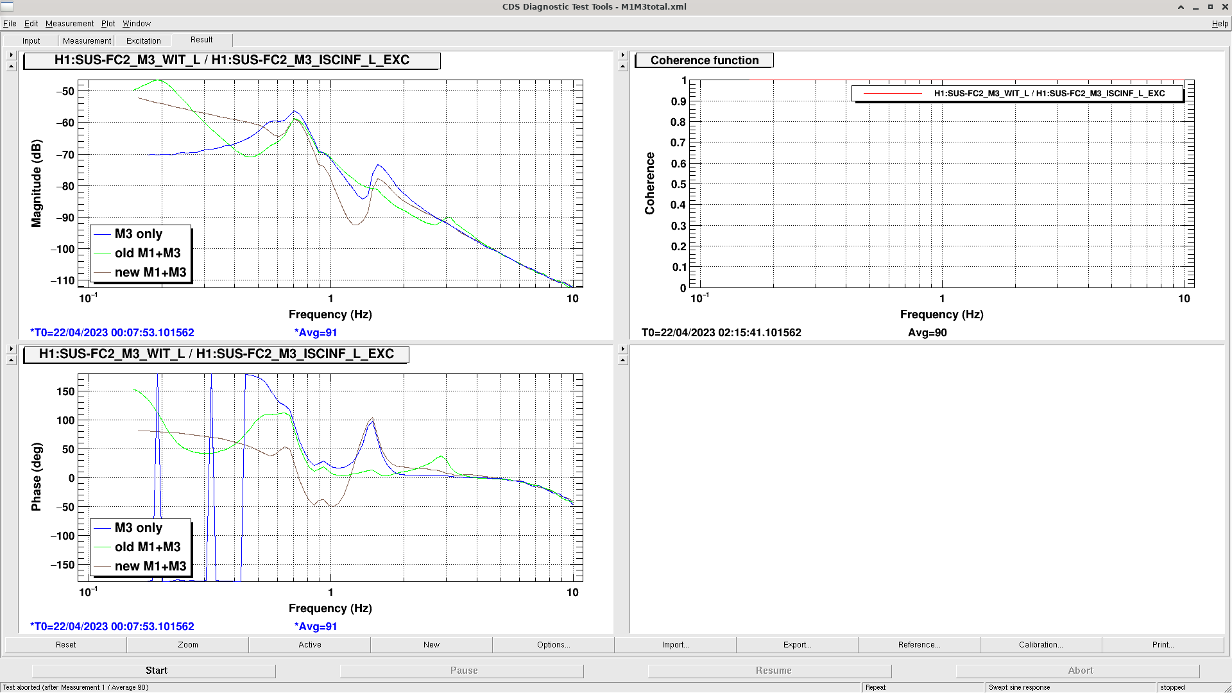1232x693 pixels.
Task: Click right-arrow button beside bottom-left phase plot
Action: pos(11,349)
